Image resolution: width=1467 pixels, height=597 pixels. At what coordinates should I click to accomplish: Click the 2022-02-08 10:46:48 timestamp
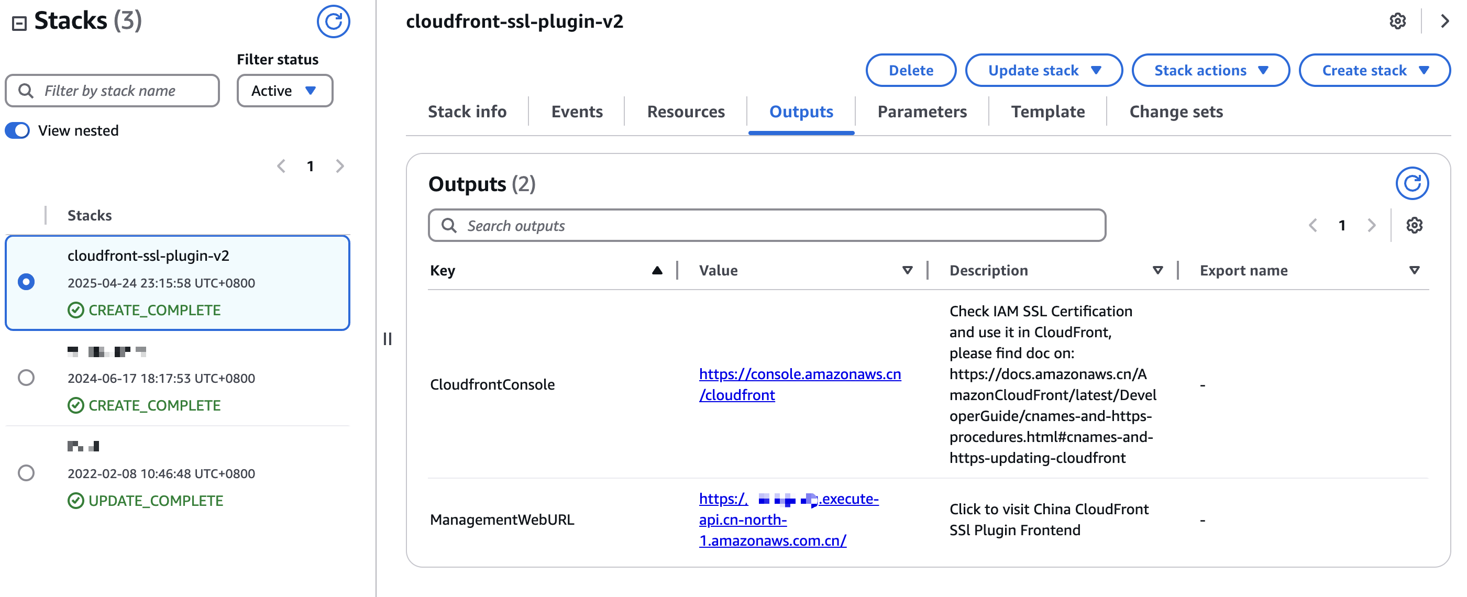(x=161, y=473)
